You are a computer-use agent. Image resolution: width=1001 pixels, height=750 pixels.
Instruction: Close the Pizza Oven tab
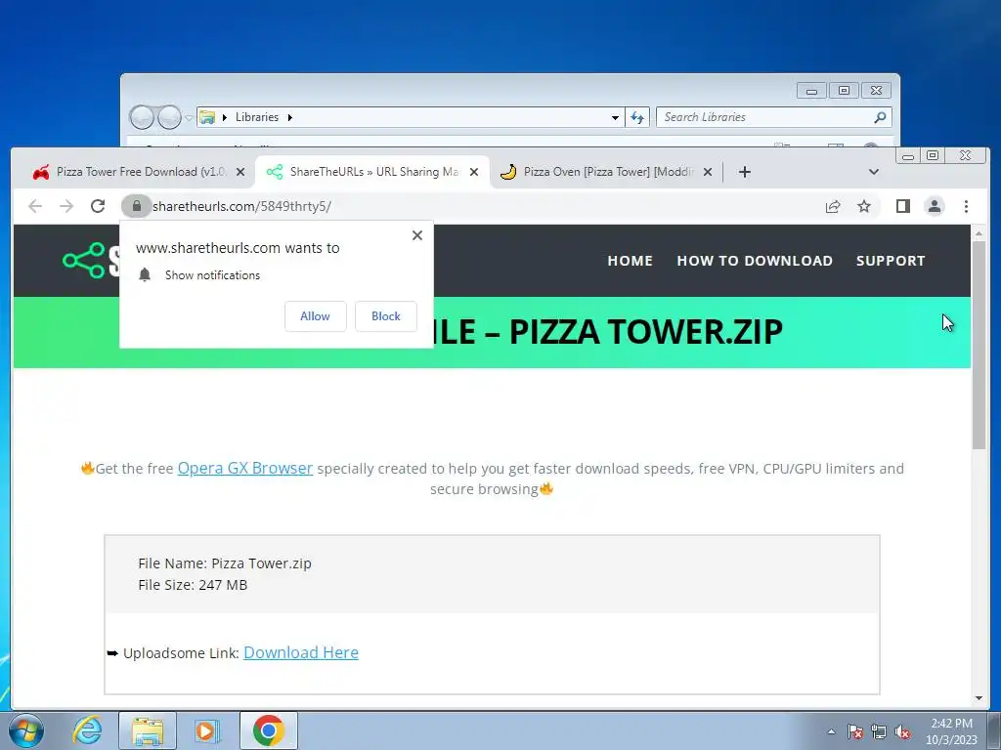[x=708, y=172]
